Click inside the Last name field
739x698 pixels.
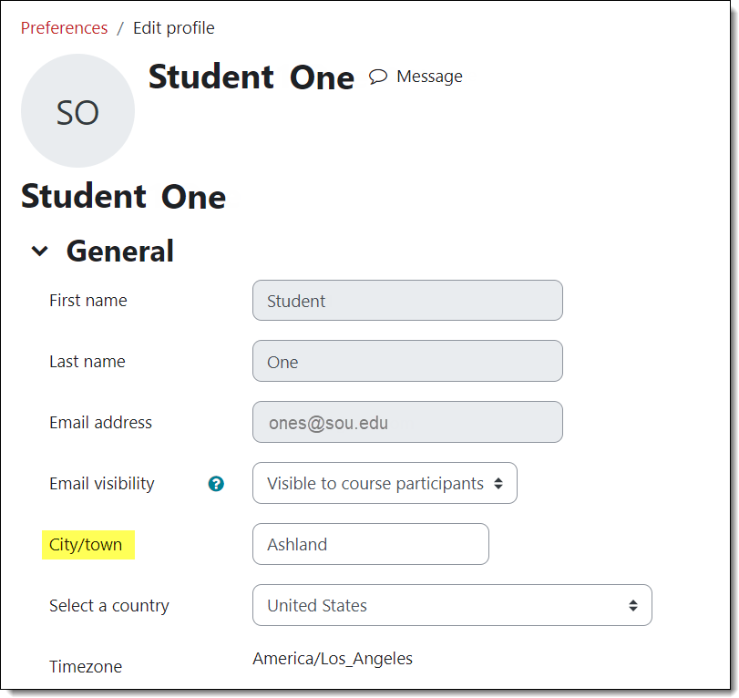pos(406,361)
